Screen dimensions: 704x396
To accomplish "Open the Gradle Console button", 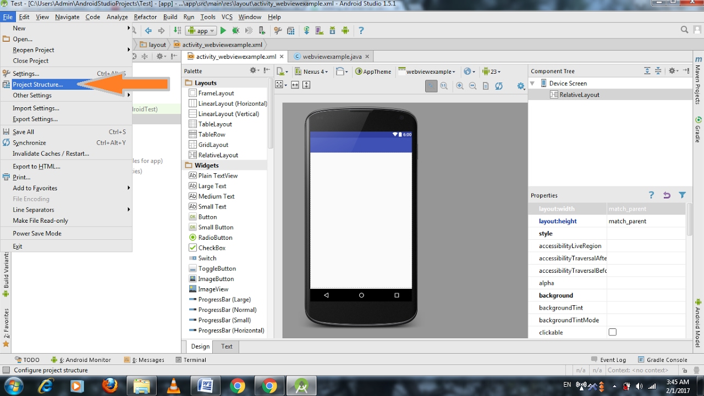I will pyautogui.click(x=662, y=360).
